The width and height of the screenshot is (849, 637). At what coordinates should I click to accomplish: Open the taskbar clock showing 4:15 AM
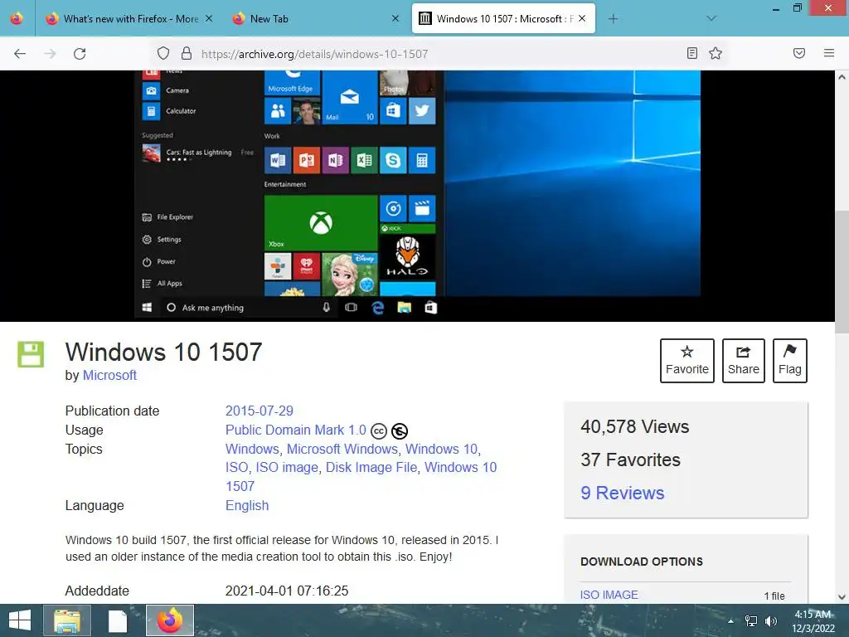coord(813,621)
